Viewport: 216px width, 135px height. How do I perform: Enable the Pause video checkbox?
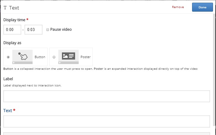point(48,30)
